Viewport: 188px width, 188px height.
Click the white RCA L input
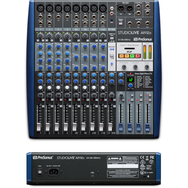[112, 8]
